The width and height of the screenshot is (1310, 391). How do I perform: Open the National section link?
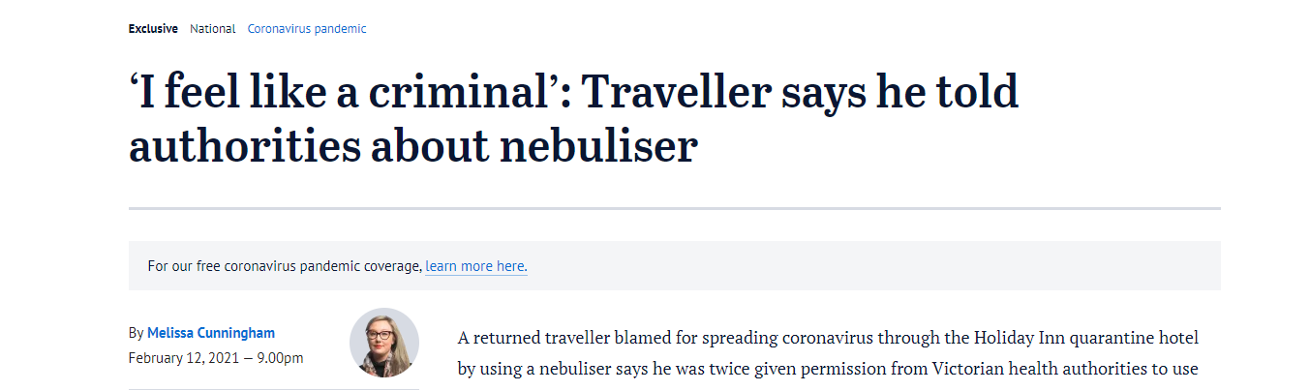[x=212, y=29]
